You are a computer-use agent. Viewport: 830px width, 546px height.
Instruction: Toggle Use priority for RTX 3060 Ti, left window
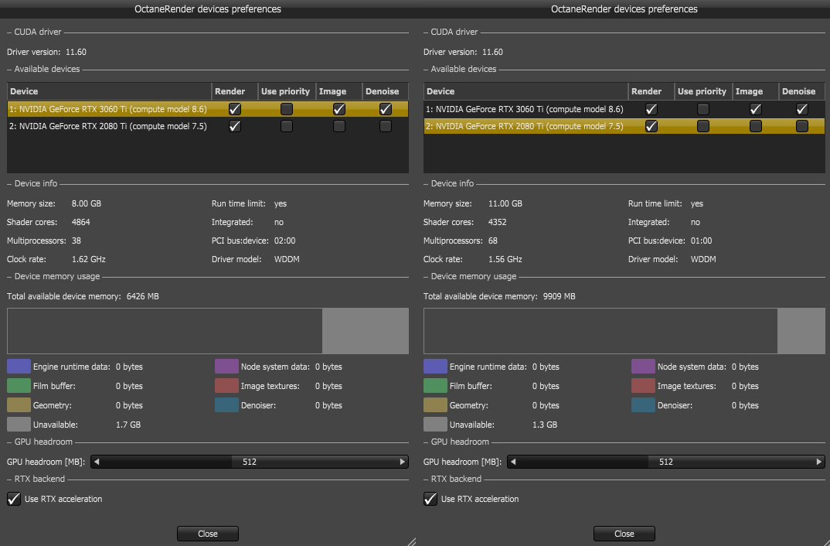287,109
